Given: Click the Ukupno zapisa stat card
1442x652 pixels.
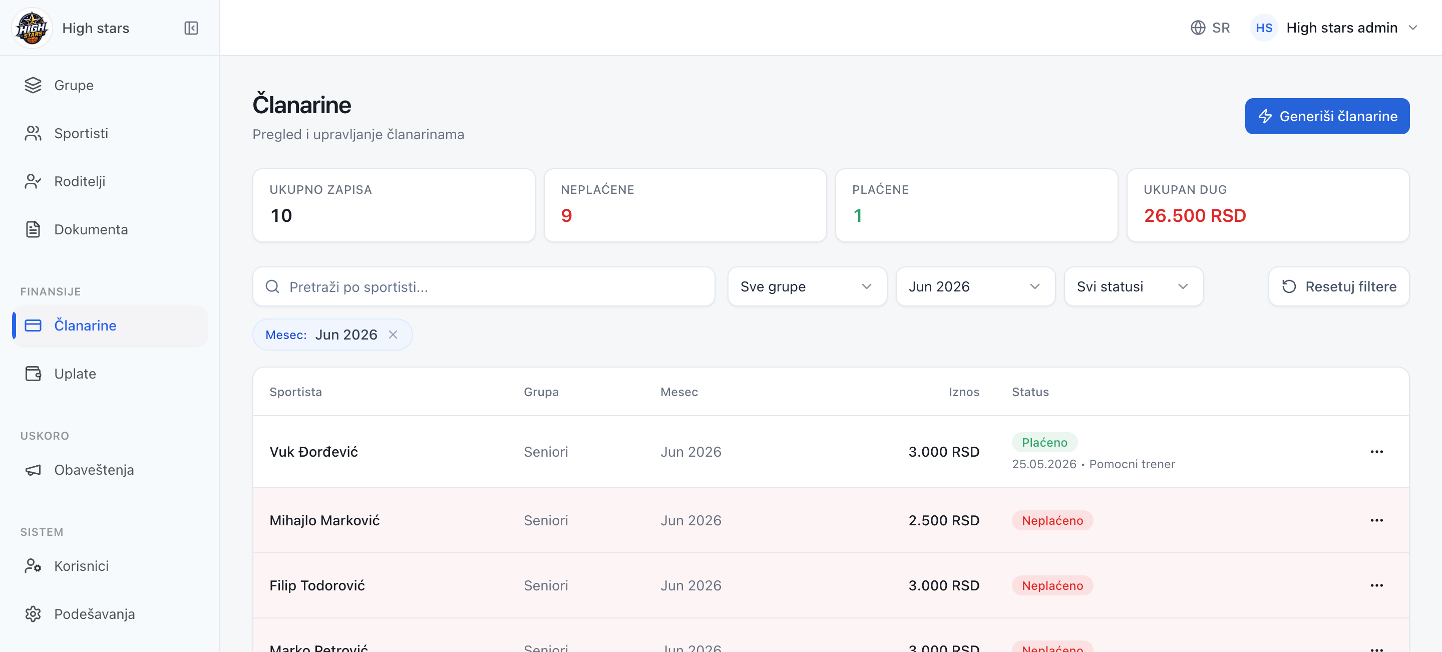Looking at the screenshot, I should (x=394, y=205).
